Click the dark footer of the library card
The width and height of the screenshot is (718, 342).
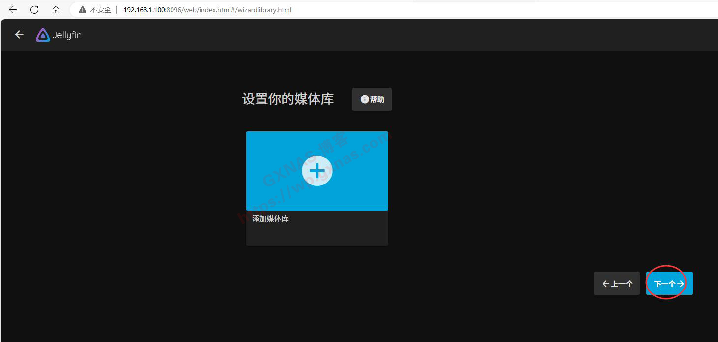point(317,236)
